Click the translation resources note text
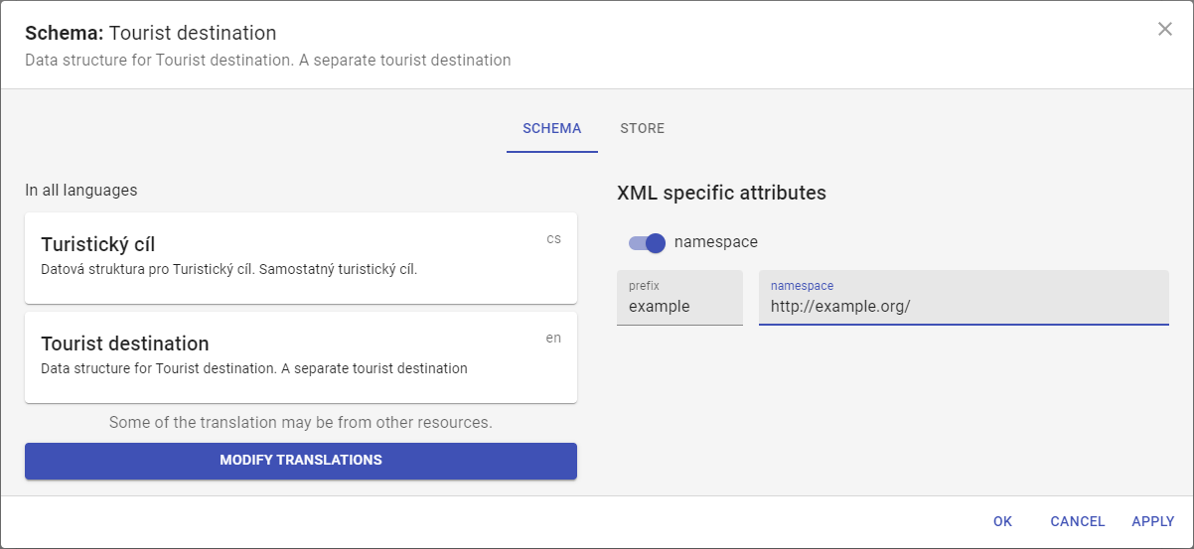 click(x=300, y=423)
